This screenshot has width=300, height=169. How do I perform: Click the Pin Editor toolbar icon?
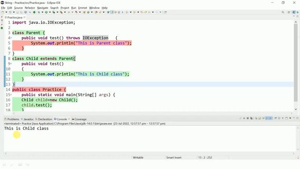click(165, 12)
